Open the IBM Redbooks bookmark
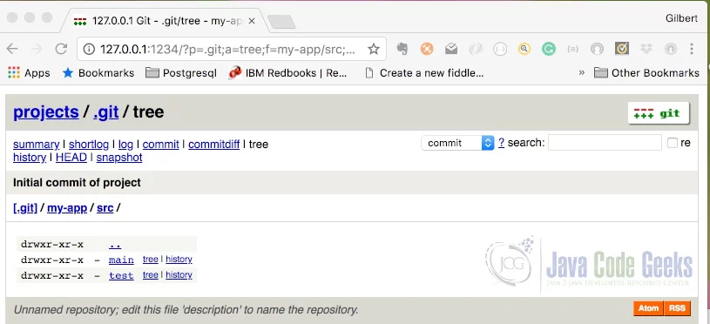Viewport: 710px width, 324px height. point(287,73)
